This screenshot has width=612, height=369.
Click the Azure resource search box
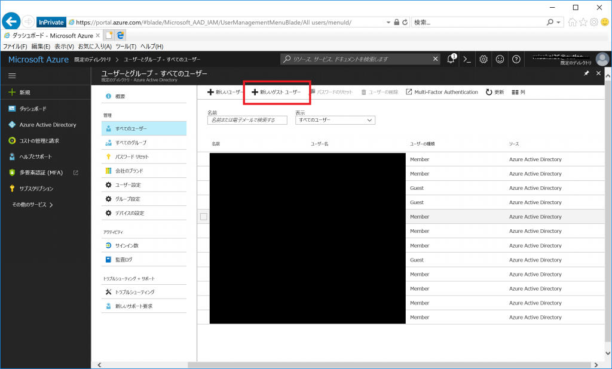(360, 59)
